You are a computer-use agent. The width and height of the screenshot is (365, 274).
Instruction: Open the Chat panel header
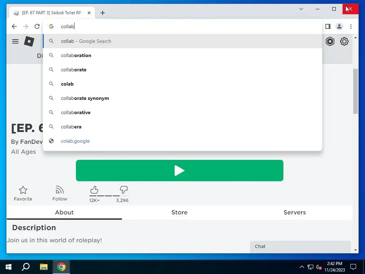click(x=300, y=247)
